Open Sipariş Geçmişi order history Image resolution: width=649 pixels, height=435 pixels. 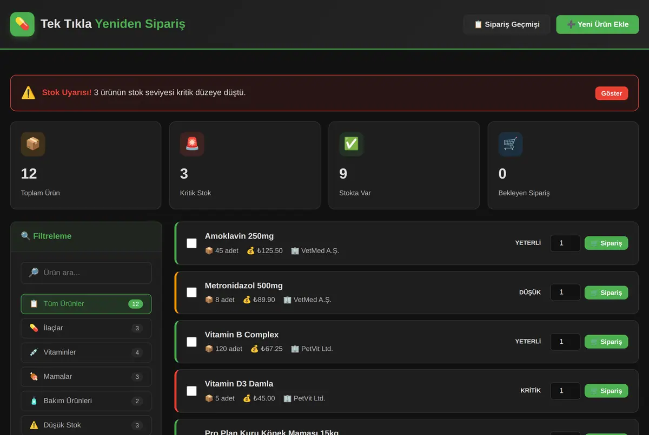pyautogui.click(x=507, y=24)
